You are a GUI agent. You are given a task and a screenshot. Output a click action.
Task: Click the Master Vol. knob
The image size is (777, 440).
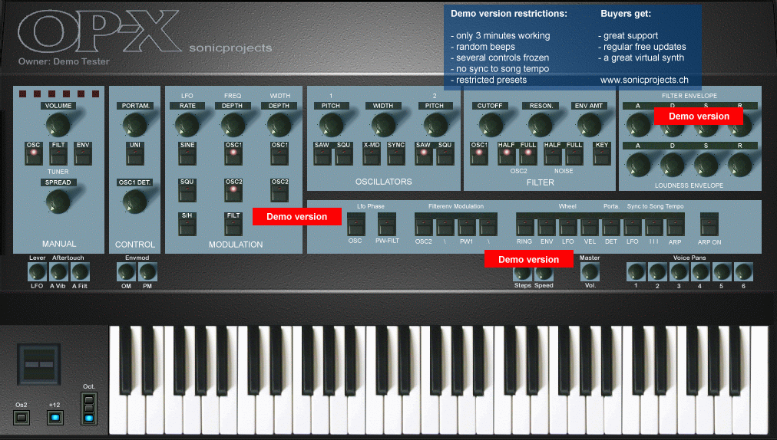pos(590,271)
